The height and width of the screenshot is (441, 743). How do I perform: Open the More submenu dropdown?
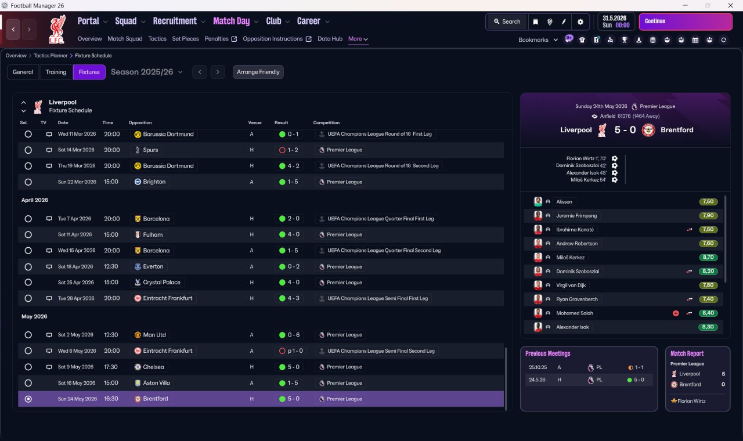tap(358, 39)
